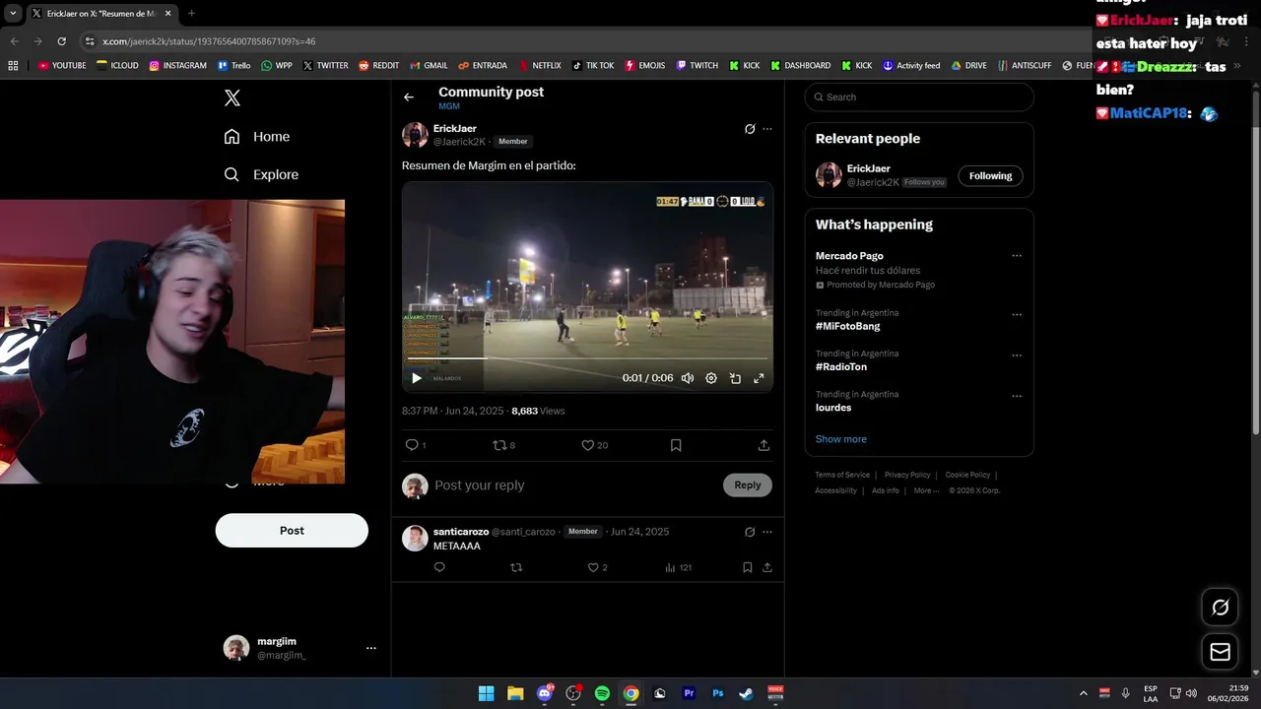The width and height of the screenshot is (1261, 709).
Task: Open the Chrome apps grid icon
Action: (13, 66)
